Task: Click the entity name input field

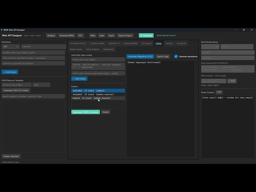Action: 98,60
